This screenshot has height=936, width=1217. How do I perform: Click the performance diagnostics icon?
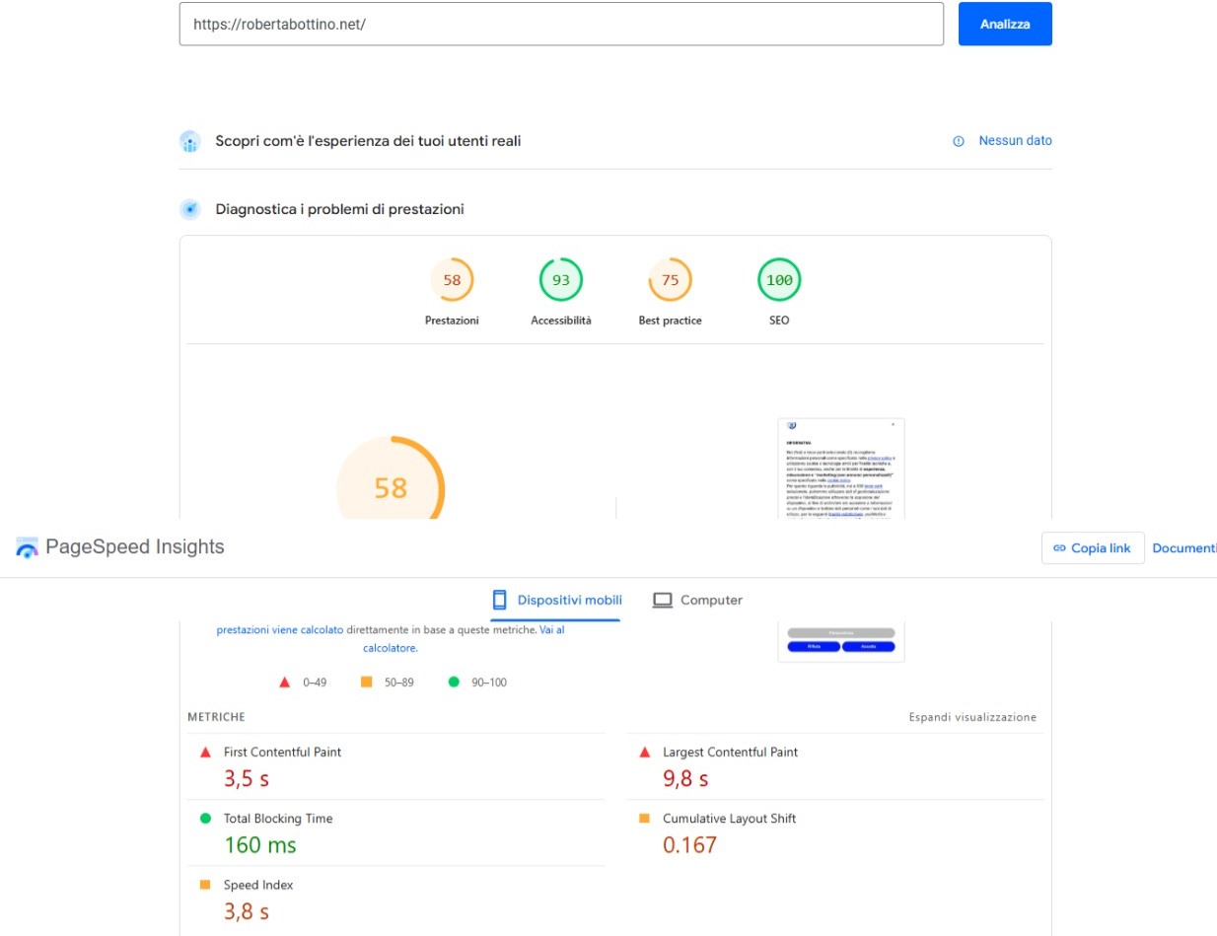(190, 209)
